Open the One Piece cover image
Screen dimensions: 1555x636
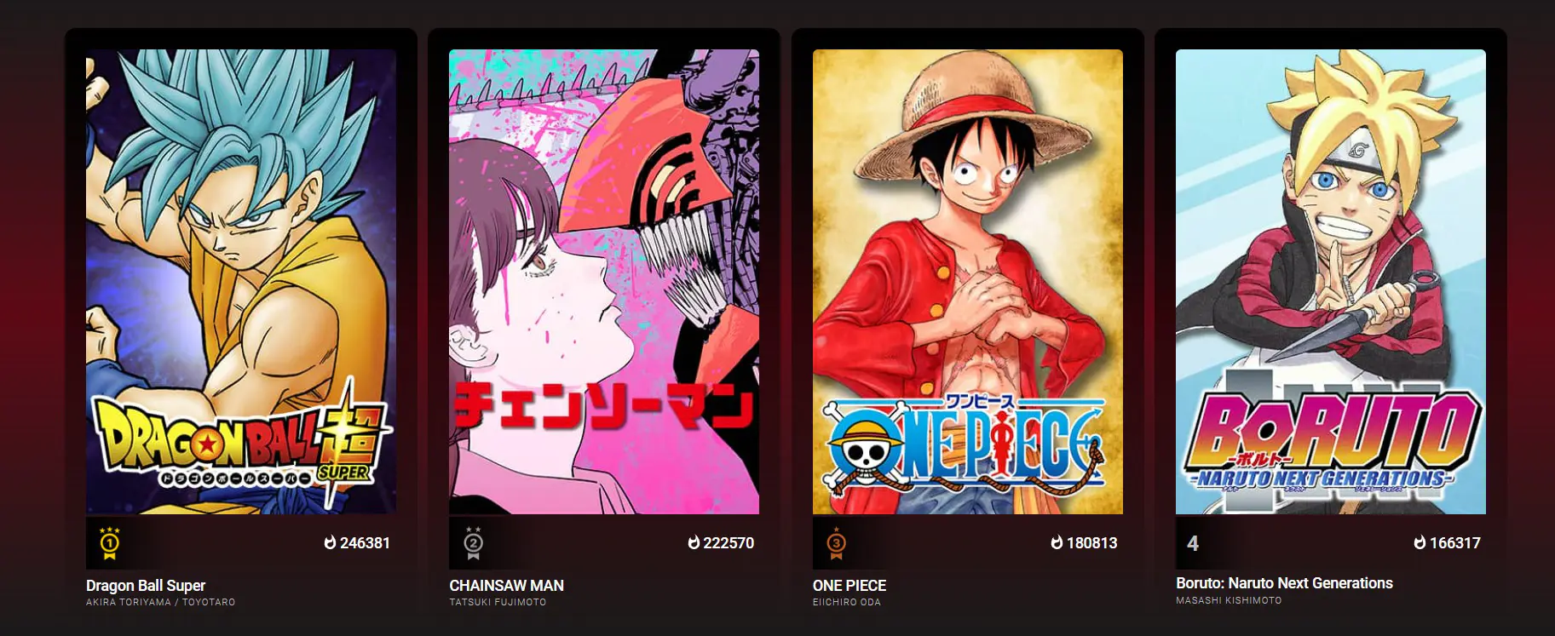click(968, 282)
